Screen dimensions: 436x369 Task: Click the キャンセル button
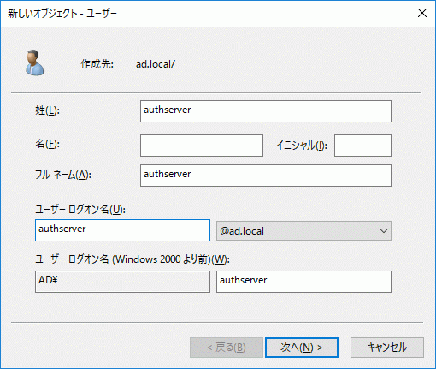pyautogui.click(x=387, y=348)
